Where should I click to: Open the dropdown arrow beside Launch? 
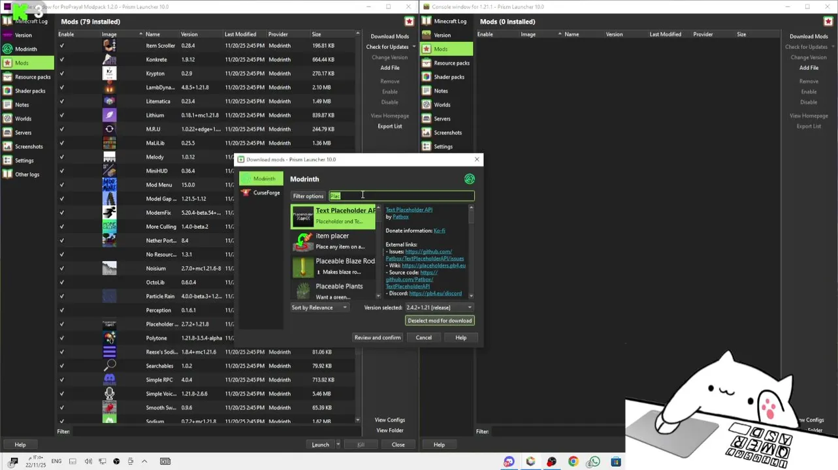(x=338, y=445)
